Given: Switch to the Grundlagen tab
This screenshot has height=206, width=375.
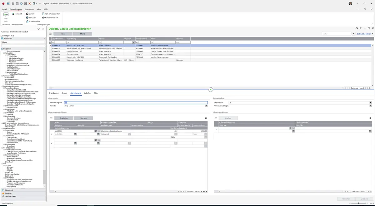Looking at the screenshot, I should 53,93.
